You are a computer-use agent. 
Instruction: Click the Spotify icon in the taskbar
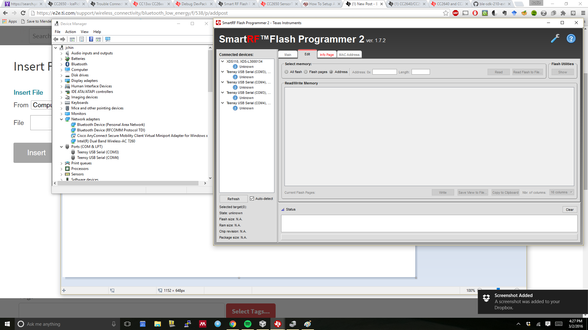point(247,324)
